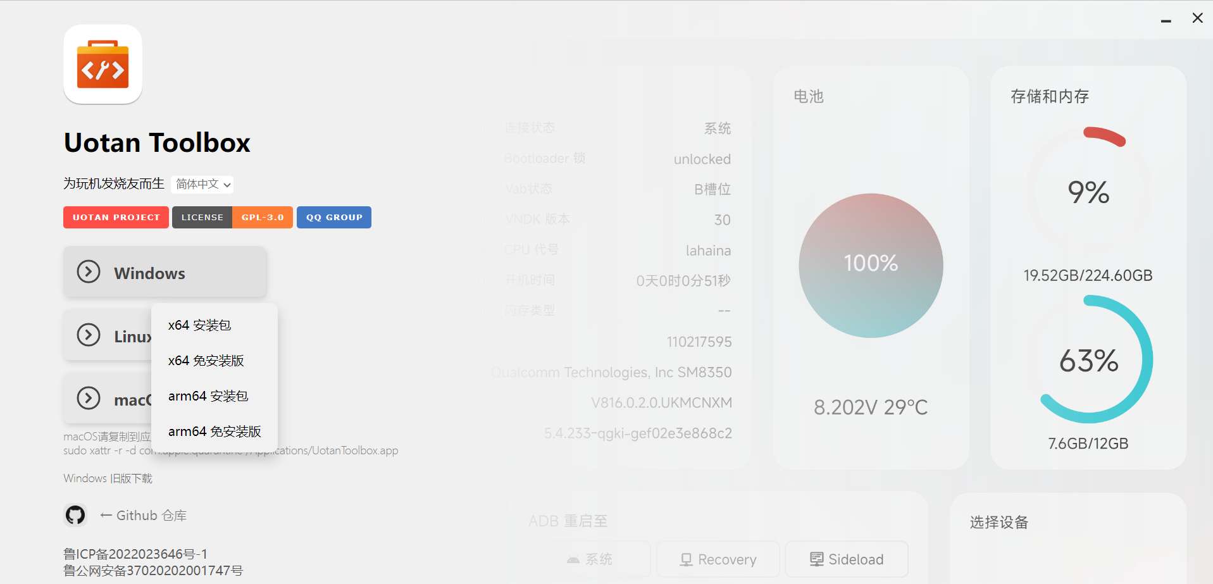Viewport: 1213px width, 584px height.
Task: Click the 8.202V 29°C battery reading
Action: click(871, 407)
